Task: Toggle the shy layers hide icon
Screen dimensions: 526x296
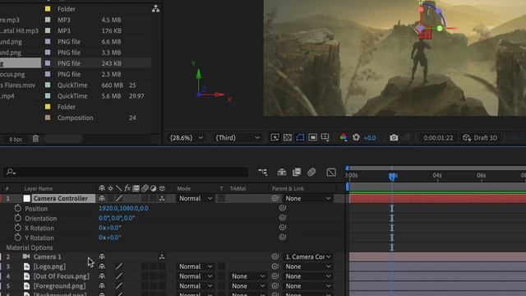Action: tap(281, 172)
